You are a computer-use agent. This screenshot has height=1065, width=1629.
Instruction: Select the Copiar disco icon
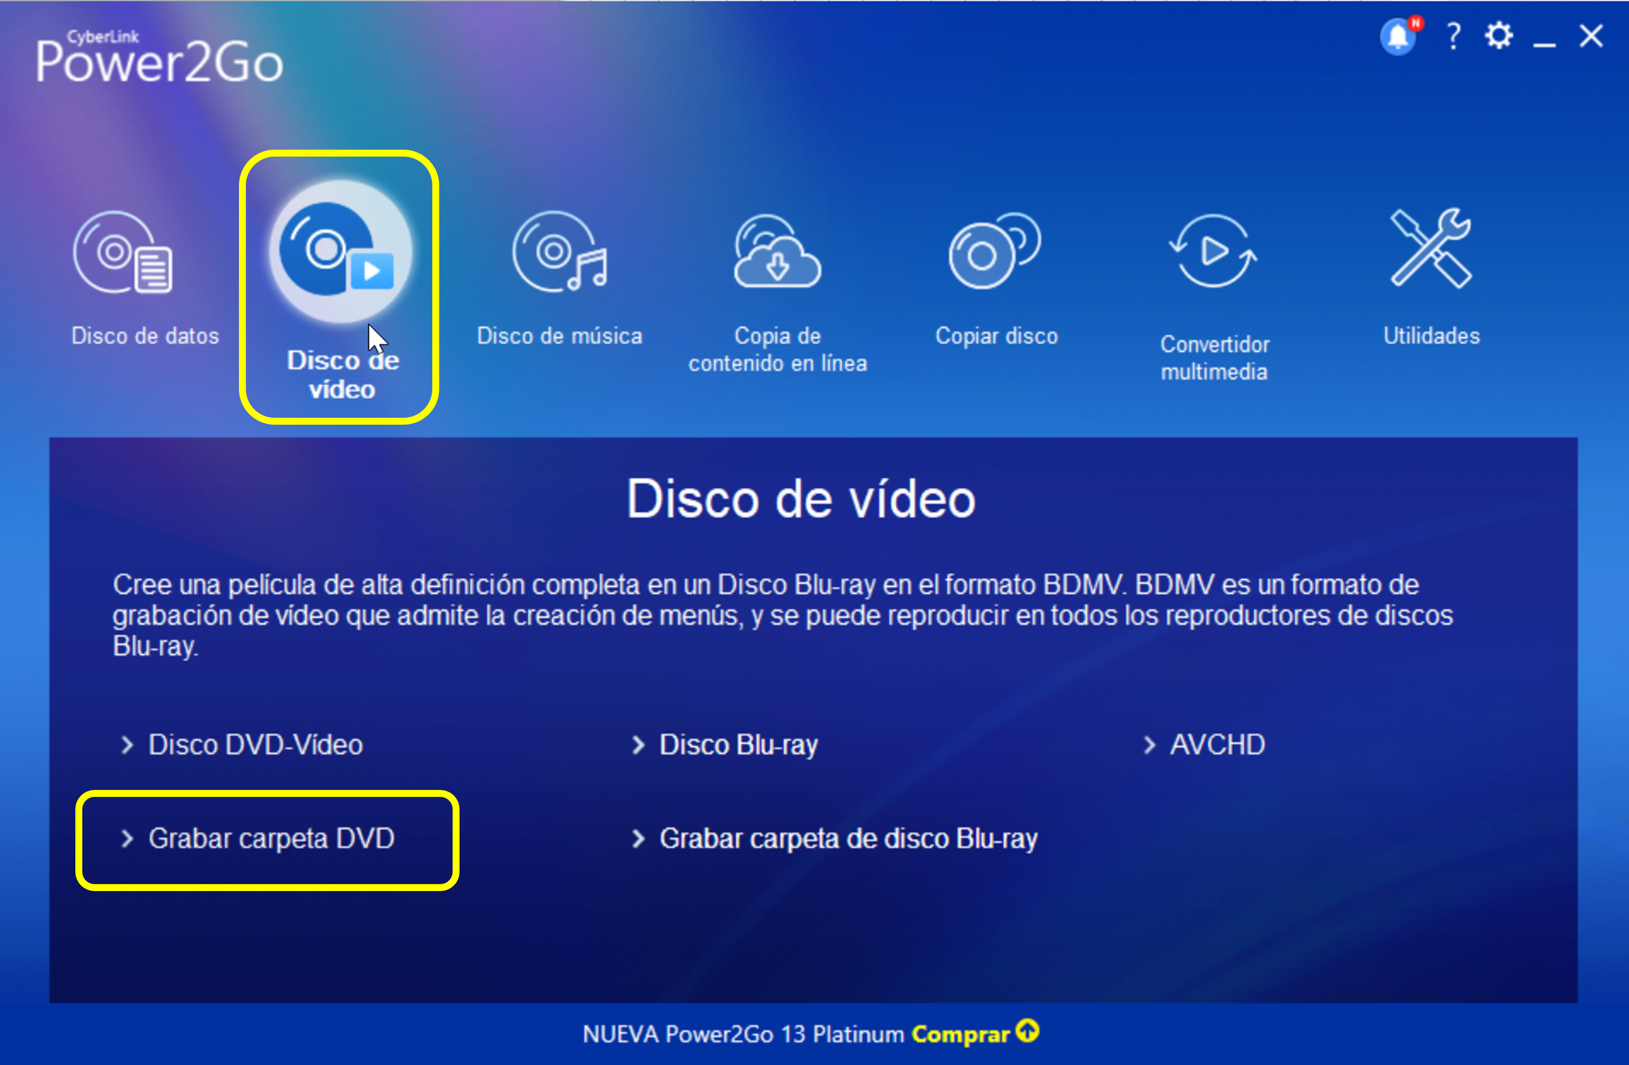click(x=994, y=250)
